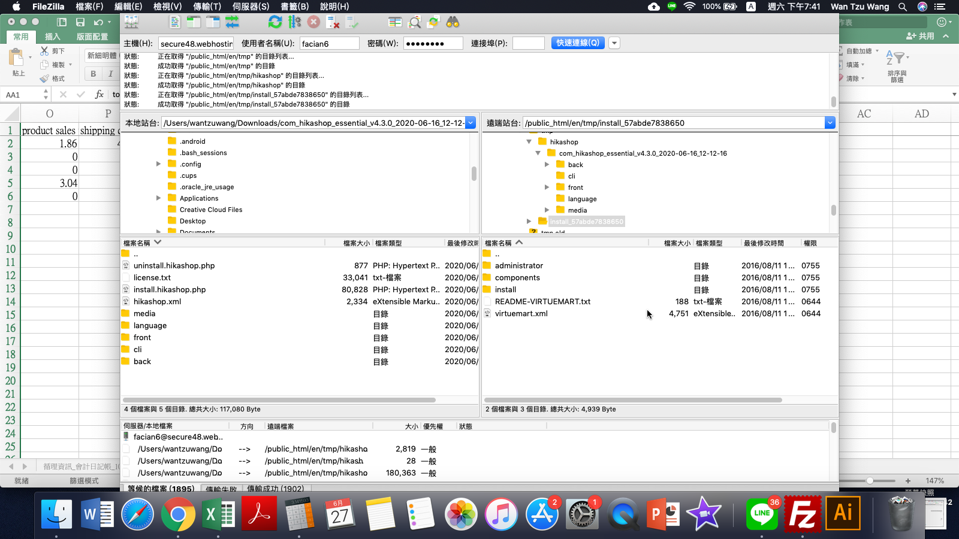The height and width of the screenshot is (539, 959).
Task: Open the 傳輸(T) menu
Action: pos(207,7)
